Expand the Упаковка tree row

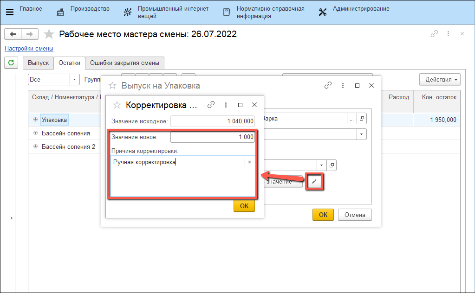[35, 120]
